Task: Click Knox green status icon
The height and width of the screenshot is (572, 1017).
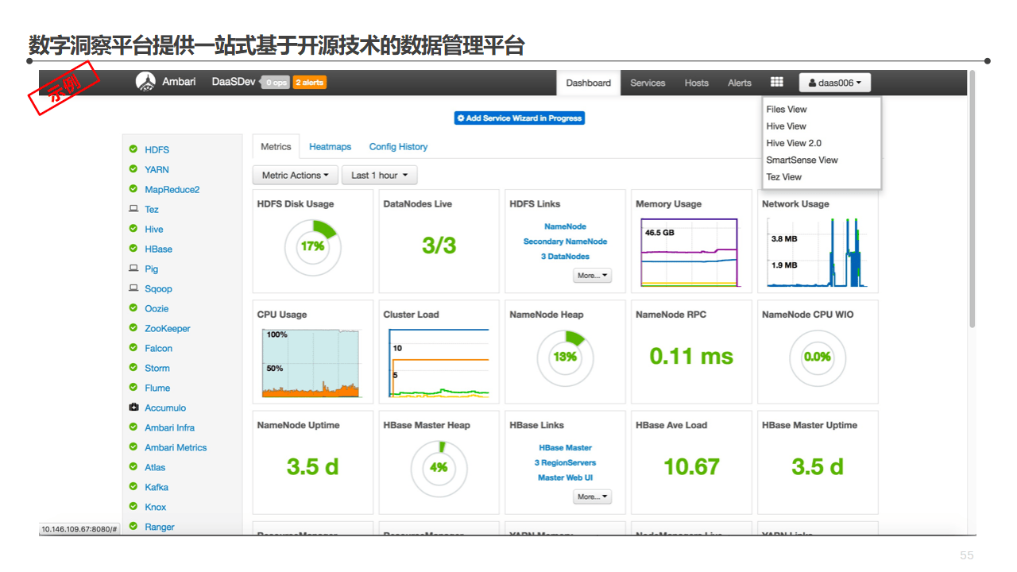Action: [x=133, y=507]
